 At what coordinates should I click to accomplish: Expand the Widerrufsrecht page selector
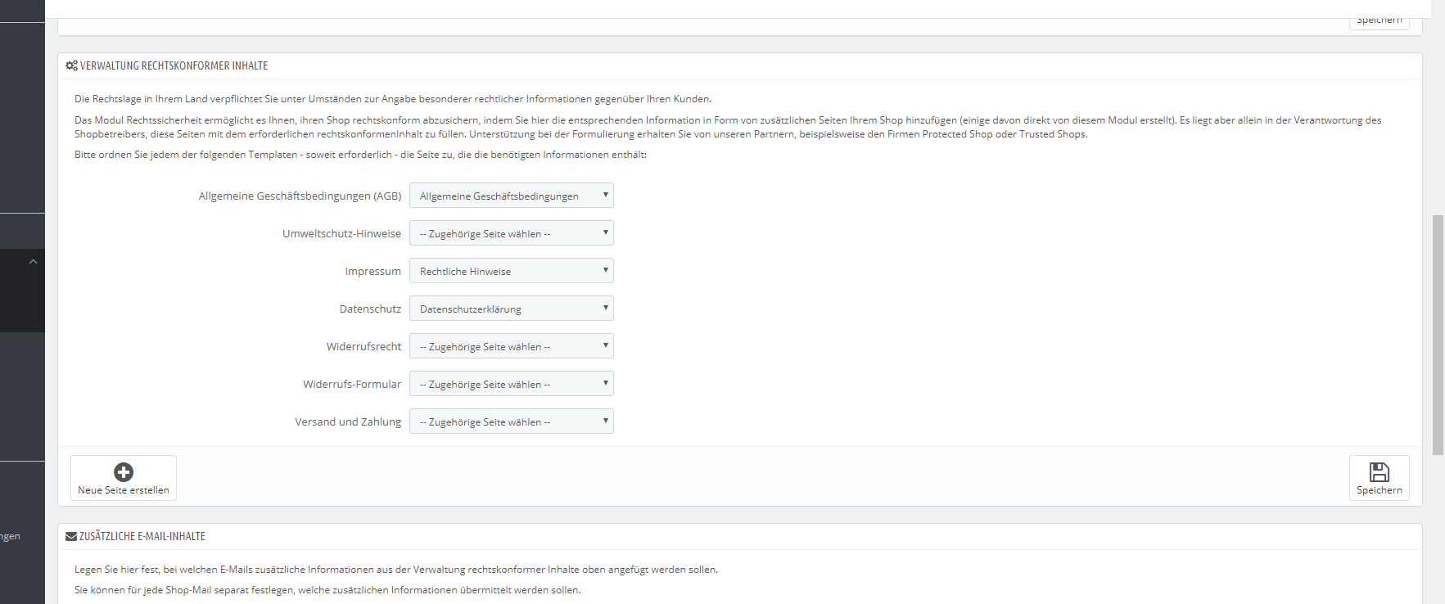511,346
